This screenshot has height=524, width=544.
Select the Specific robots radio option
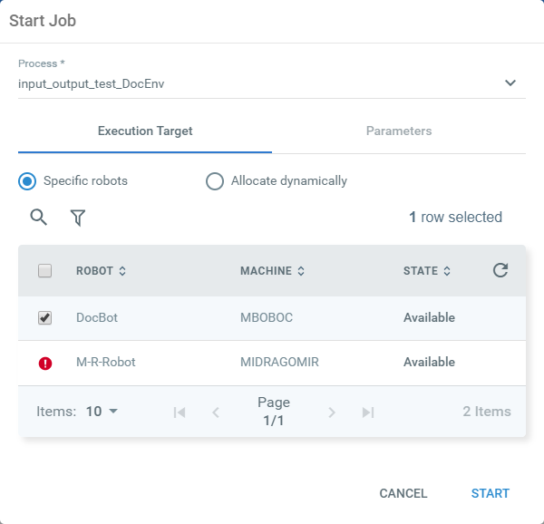(27, 181)
